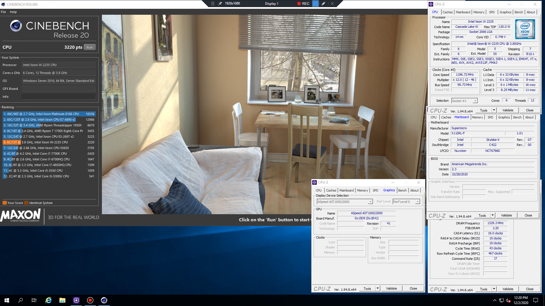Select ranking row Intel Xeon Platinum 8168
This screenshot has height=306, width=545.
tap(49, 114)
